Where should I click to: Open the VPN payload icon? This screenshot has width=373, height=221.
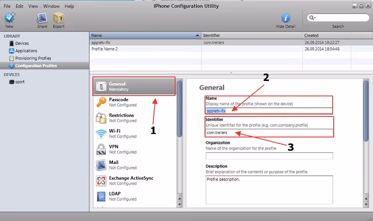pos(101,149)
